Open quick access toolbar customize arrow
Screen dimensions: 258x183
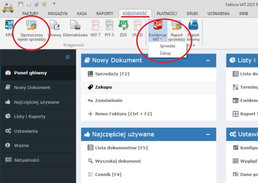54,4
